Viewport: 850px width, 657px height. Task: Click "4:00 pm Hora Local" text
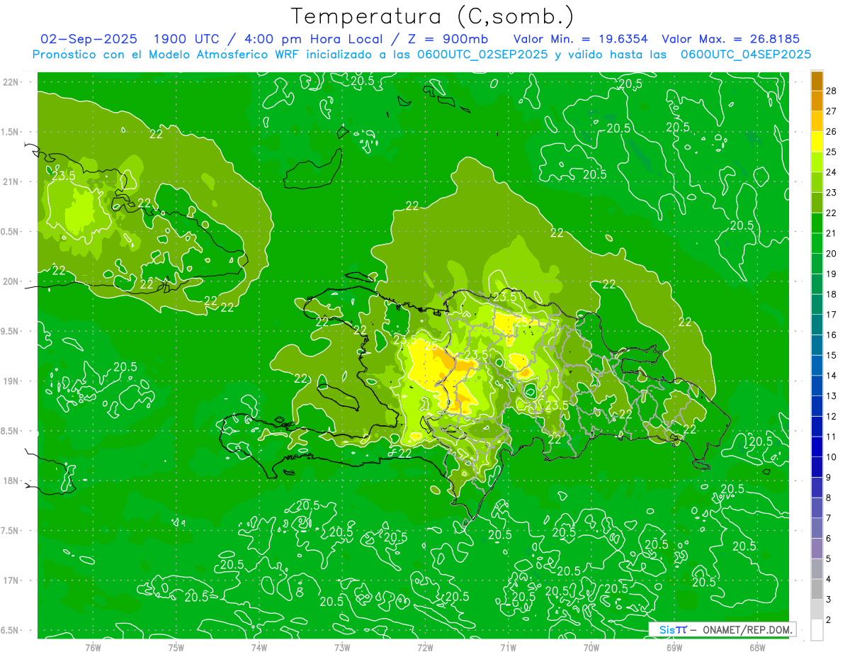pos(314,39)
